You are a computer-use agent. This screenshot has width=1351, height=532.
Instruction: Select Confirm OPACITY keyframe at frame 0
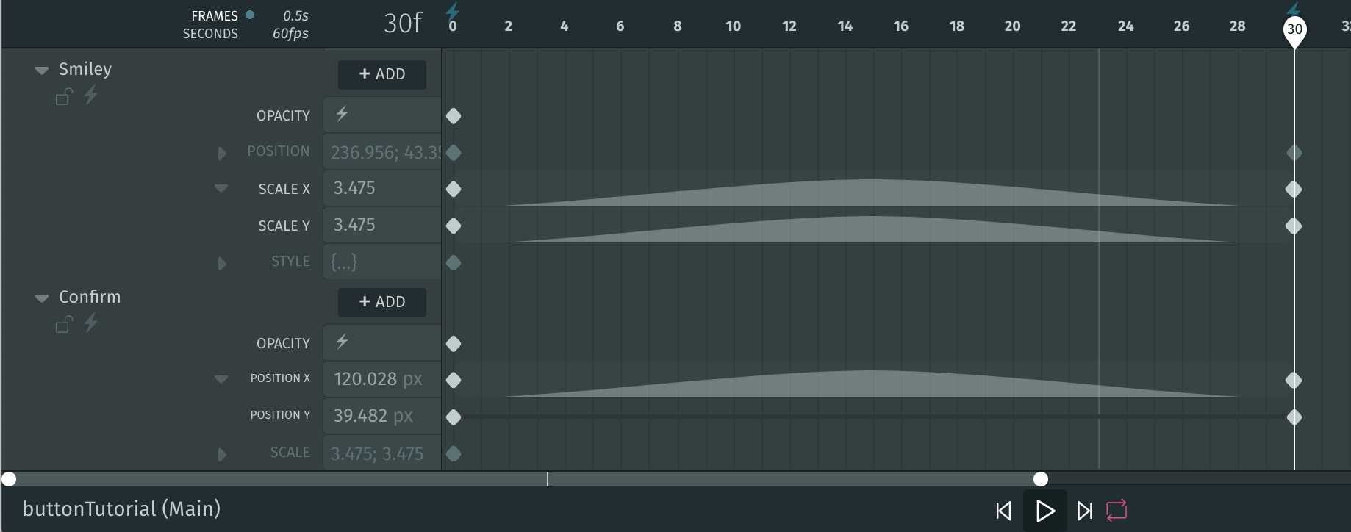coord(454,344)
